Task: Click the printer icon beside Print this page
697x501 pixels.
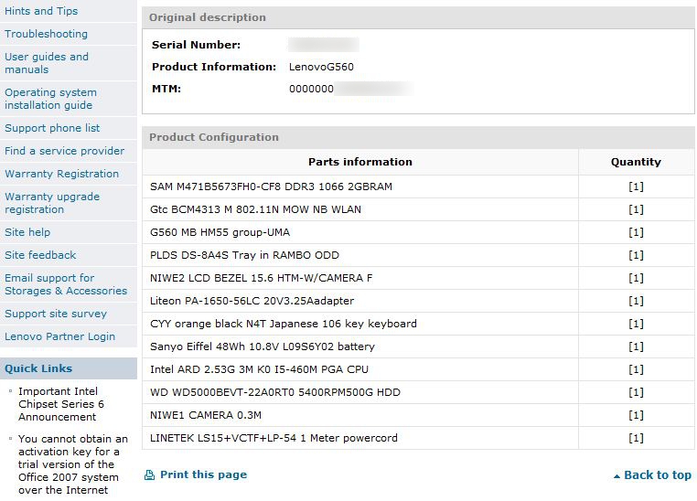Action: click(x=149, y=475)
